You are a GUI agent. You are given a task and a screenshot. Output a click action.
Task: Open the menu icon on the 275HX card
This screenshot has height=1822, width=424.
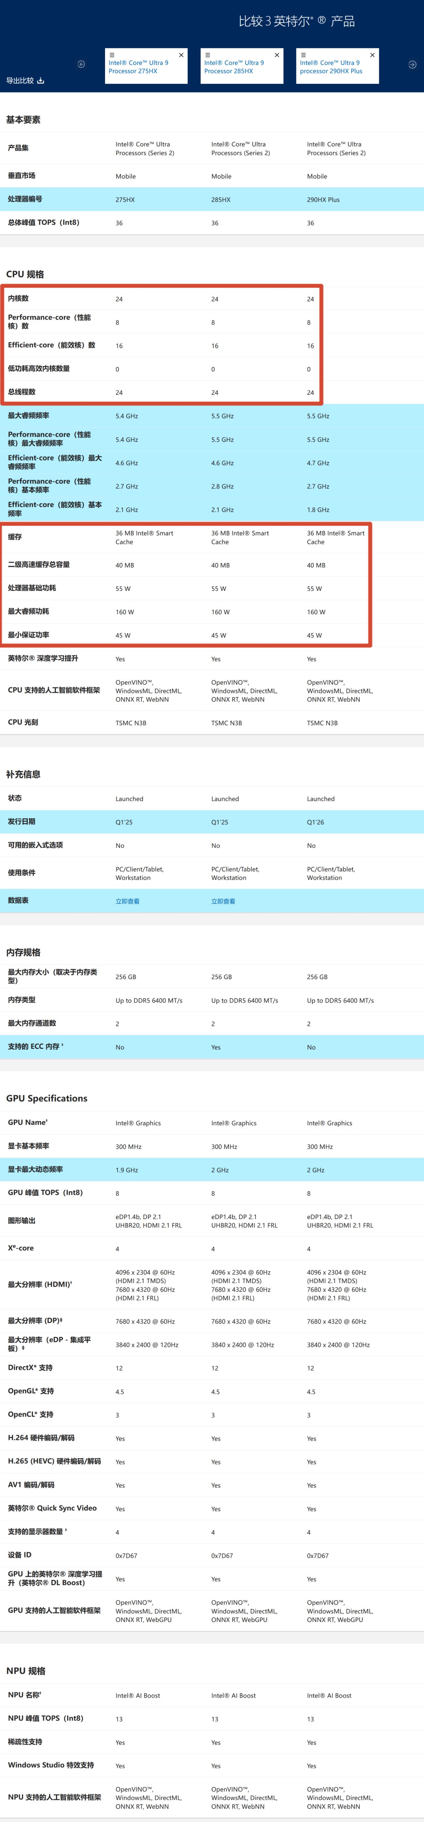click(x=112, y=54)
